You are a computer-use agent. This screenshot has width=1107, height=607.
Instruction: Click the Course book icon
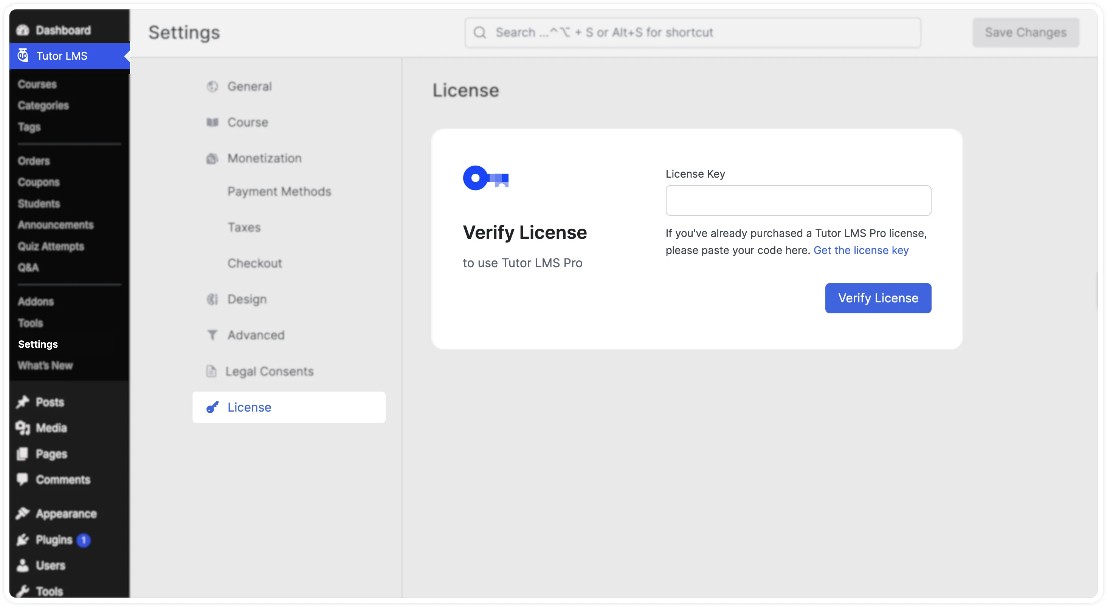[x=212, y=122]
